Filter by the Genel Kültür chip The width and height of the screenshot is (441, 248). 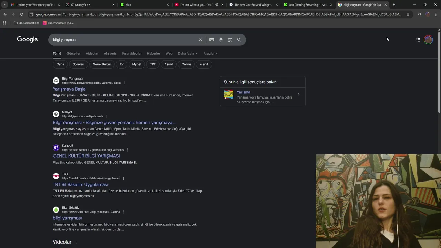[x=102, y=64]
